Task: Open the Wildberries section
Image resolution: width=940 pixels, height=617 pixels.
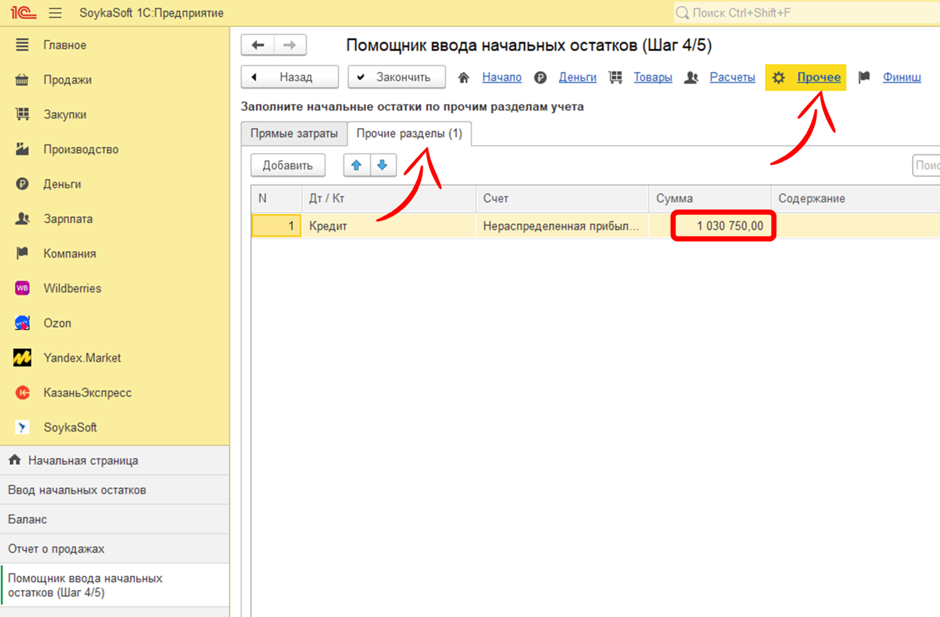Action: click(73, 288)
